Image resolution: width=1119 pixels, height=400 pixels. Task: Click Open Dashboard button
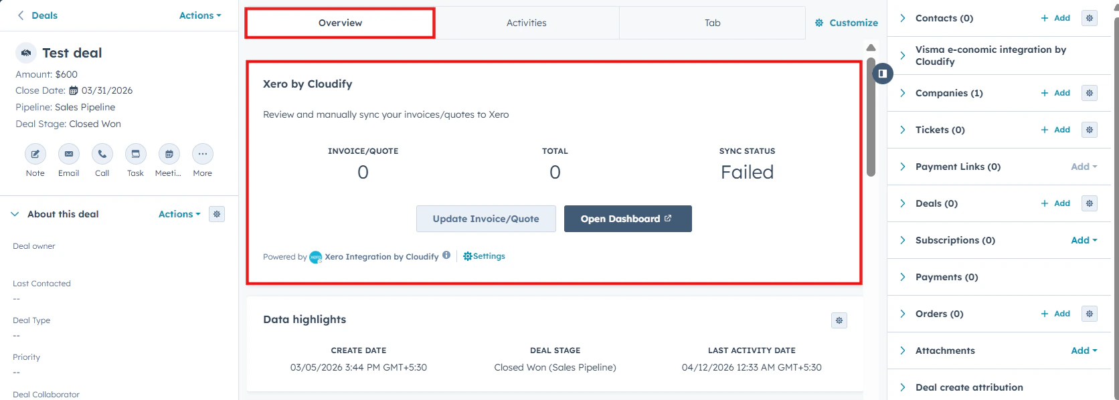[628, 219]
